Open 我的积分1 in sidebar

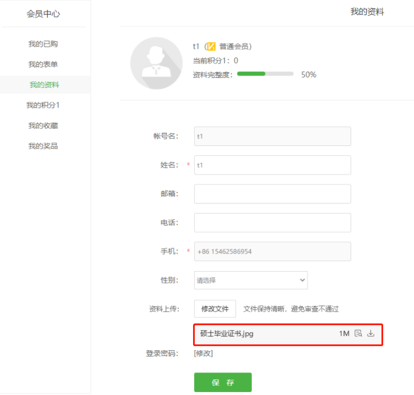(43, 105)
